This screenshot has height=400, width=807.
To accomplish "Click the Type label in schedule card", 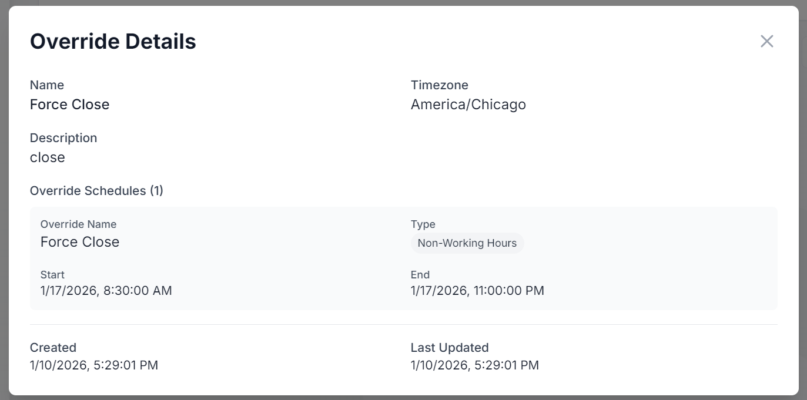I will click(x=423, y=224).
